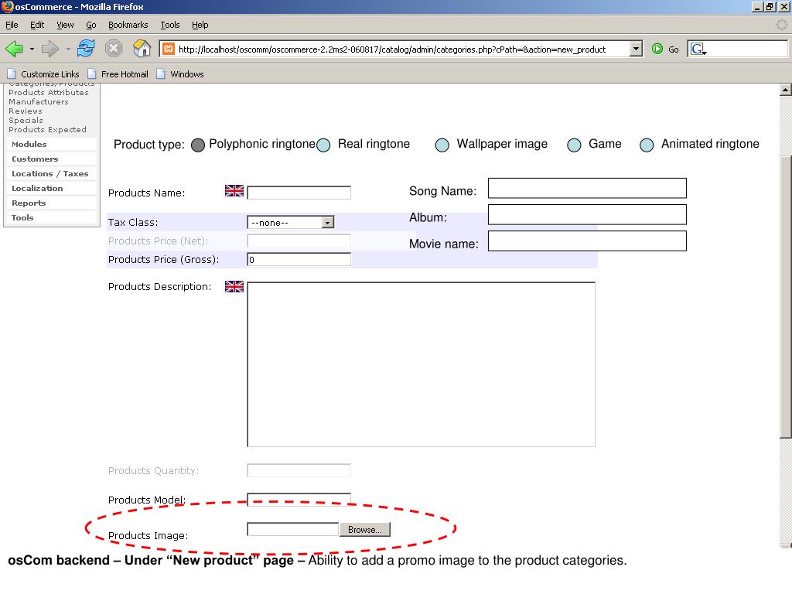Click the Products Price (Gross) field
Image resolution: width=792 pixels, height=594 pixels.
(299, 259)
